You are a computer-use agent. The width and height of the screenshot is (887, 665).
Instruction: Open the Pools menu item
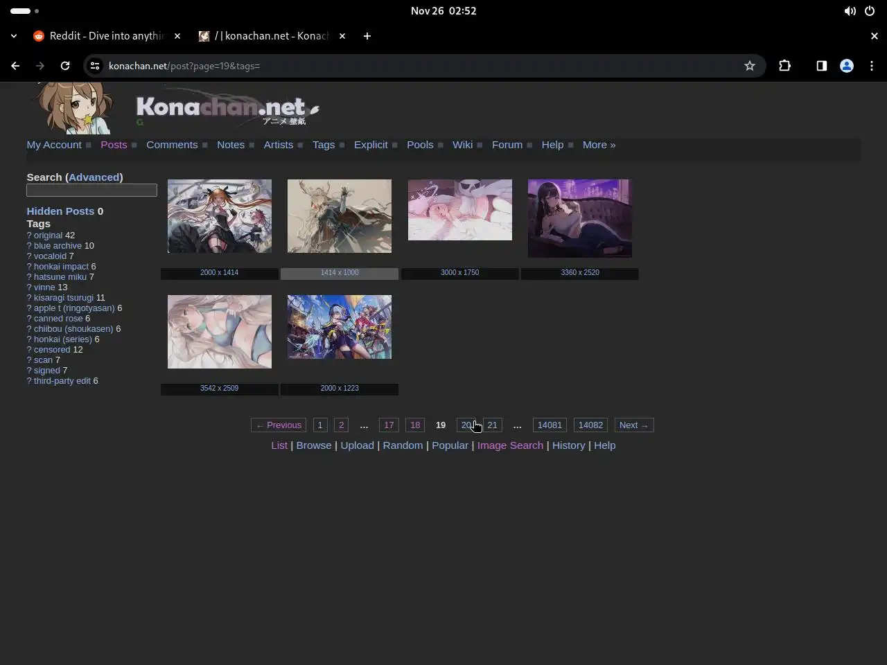pyautogui.click(x=420, y=145)
